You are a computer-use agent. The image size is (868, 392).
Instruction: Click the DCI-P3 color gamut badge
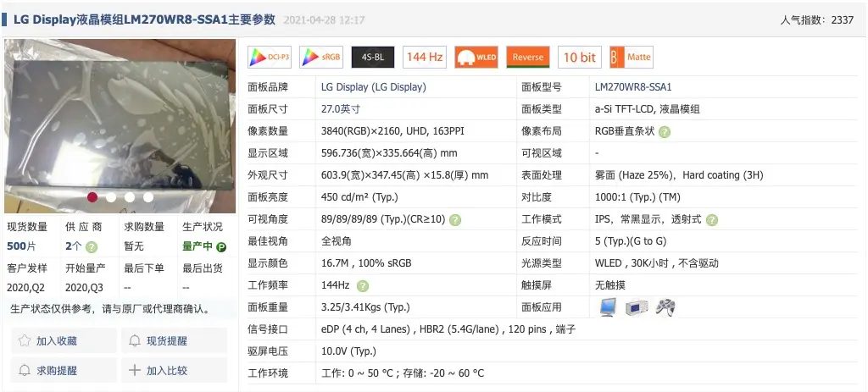pos(269,57)
